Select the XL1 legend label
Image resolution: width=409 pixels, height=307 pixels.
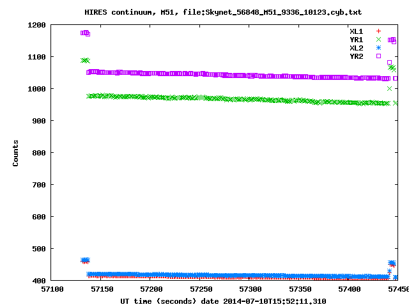(x=357, y=31)
